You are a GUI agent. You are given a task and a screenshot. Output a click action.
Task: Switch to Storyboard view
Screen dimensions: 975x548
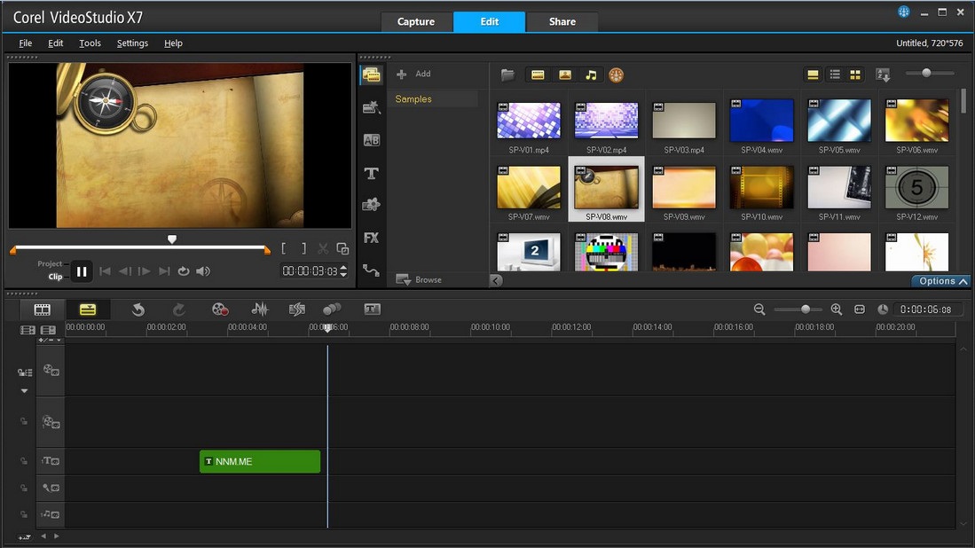(x=42, y=309)
